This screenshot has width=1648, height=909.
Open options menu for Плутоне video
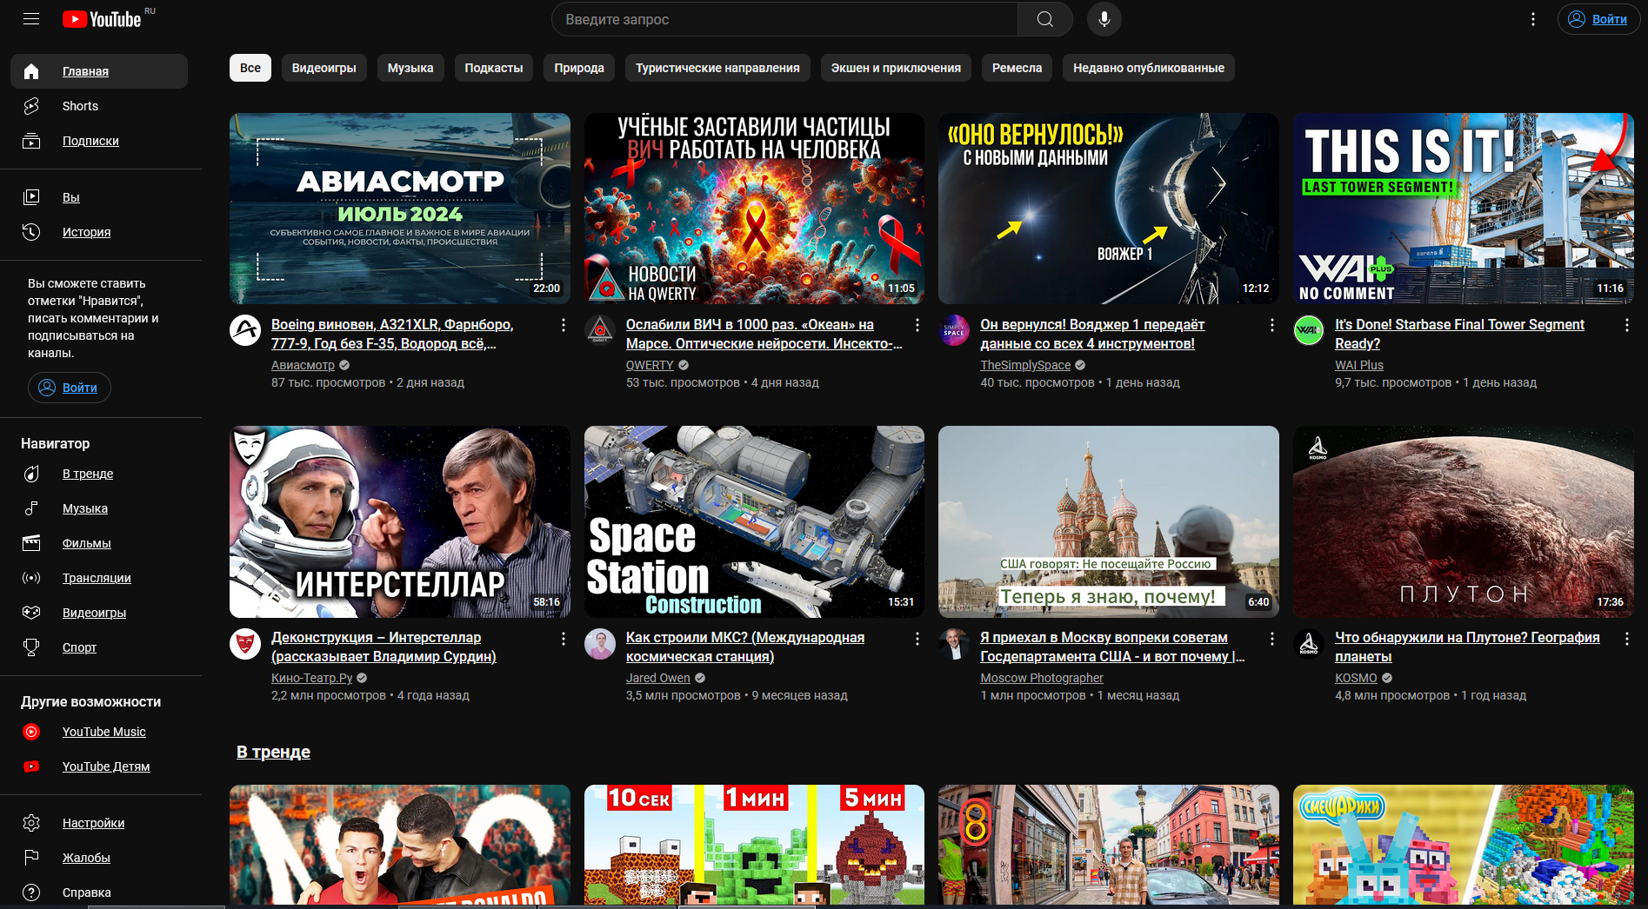pos(1627,639)
